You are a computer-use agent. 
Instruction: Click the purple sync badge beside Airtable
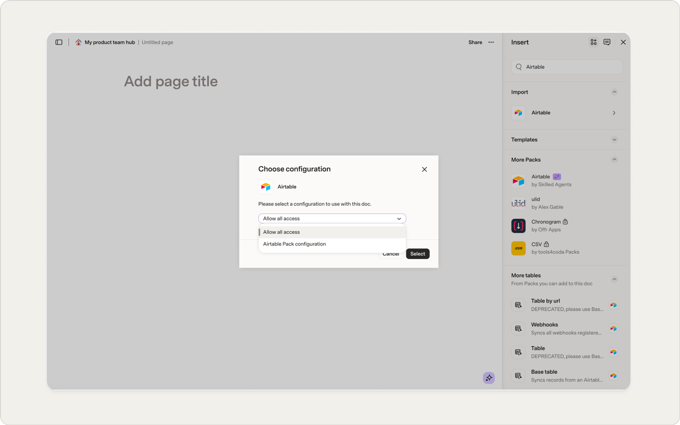pos(557,177)
